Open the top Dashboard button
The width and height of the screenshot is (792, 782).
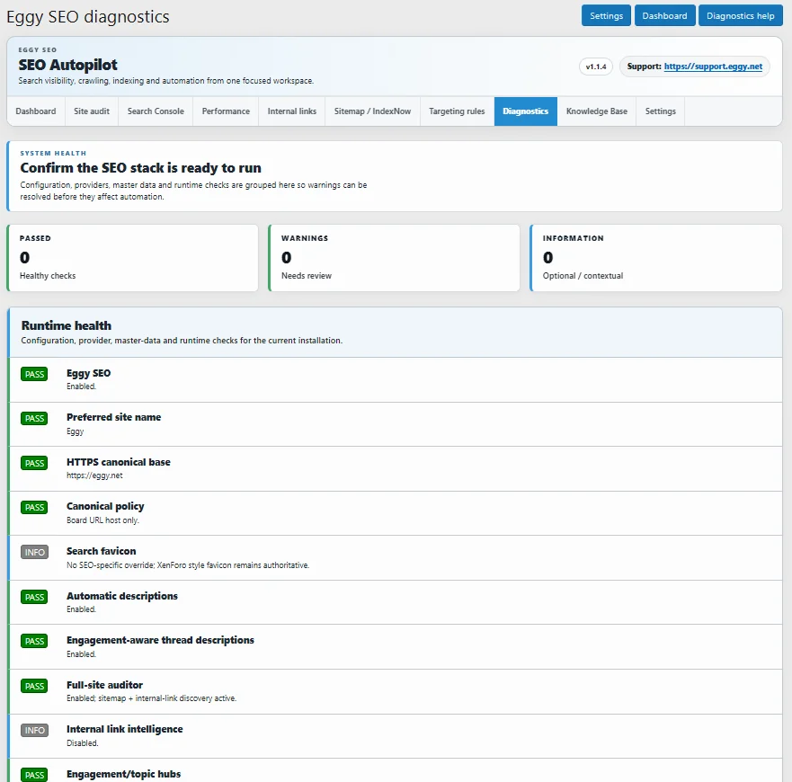(664, 15)
